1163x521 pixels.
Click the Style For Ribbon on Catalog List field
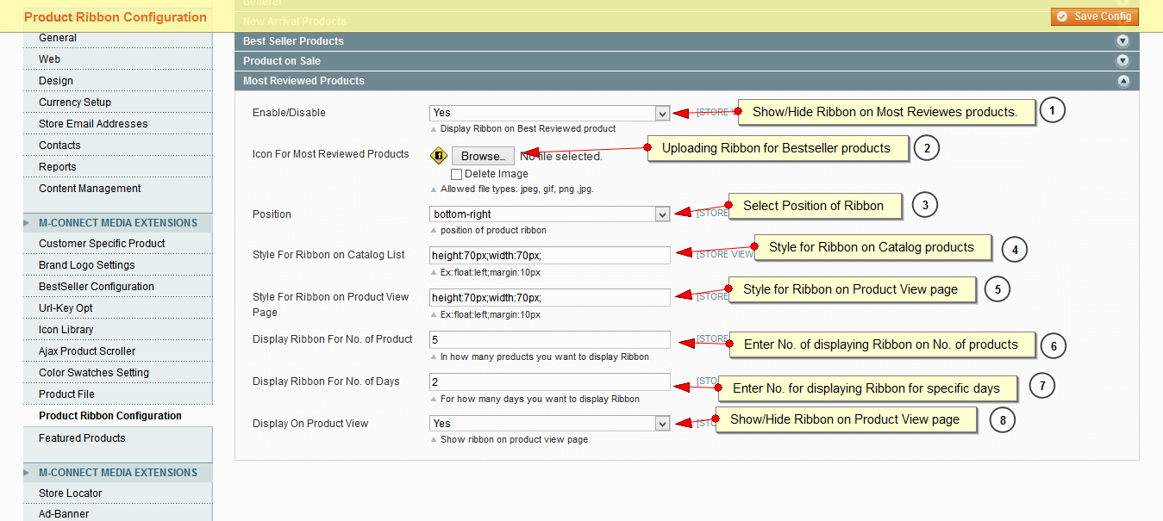[x=549, y=255]
